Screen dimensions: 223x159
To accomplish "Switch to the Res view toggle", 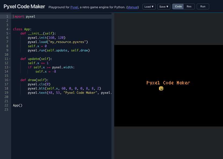I will click(189, 6).
